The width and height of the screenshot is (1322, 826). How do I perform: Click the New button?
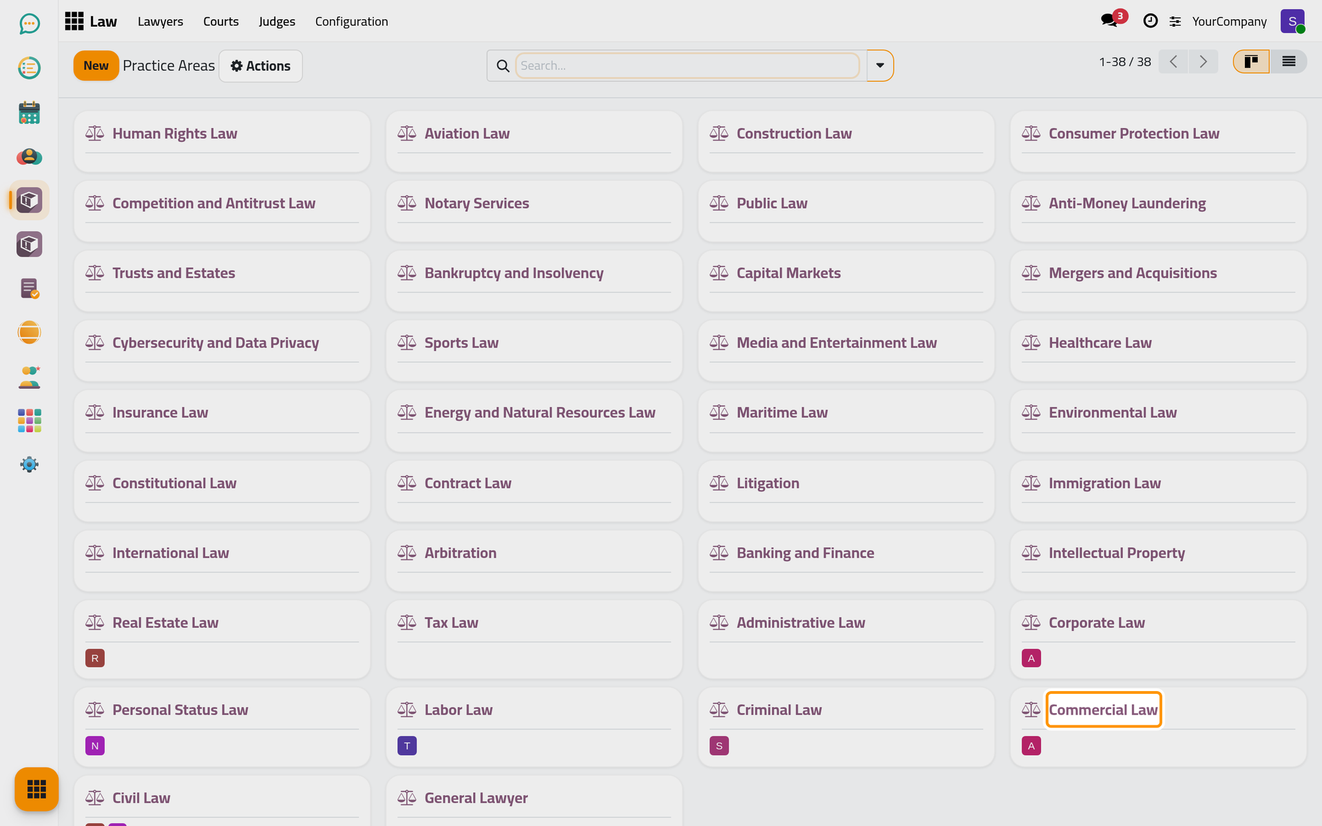[96, 65]
